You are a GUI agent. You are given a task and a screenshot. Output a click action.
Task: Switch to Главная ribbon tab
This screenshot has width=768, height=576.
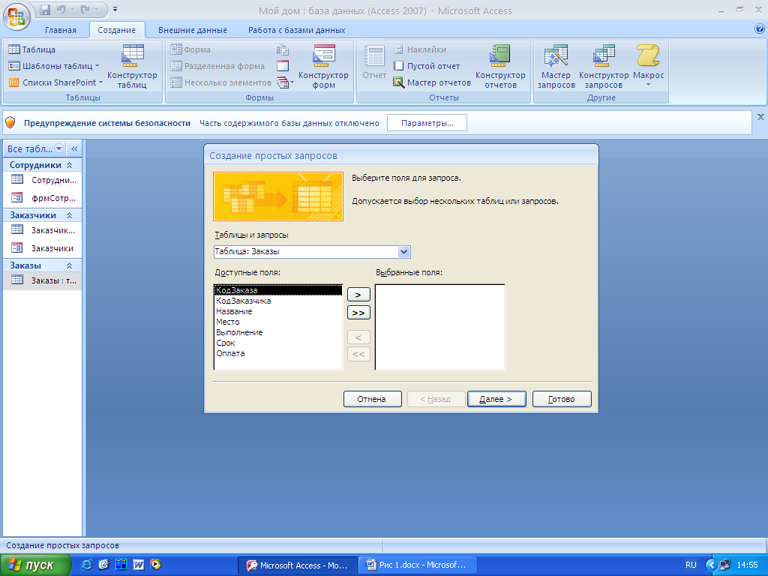[x=61, y=30]
